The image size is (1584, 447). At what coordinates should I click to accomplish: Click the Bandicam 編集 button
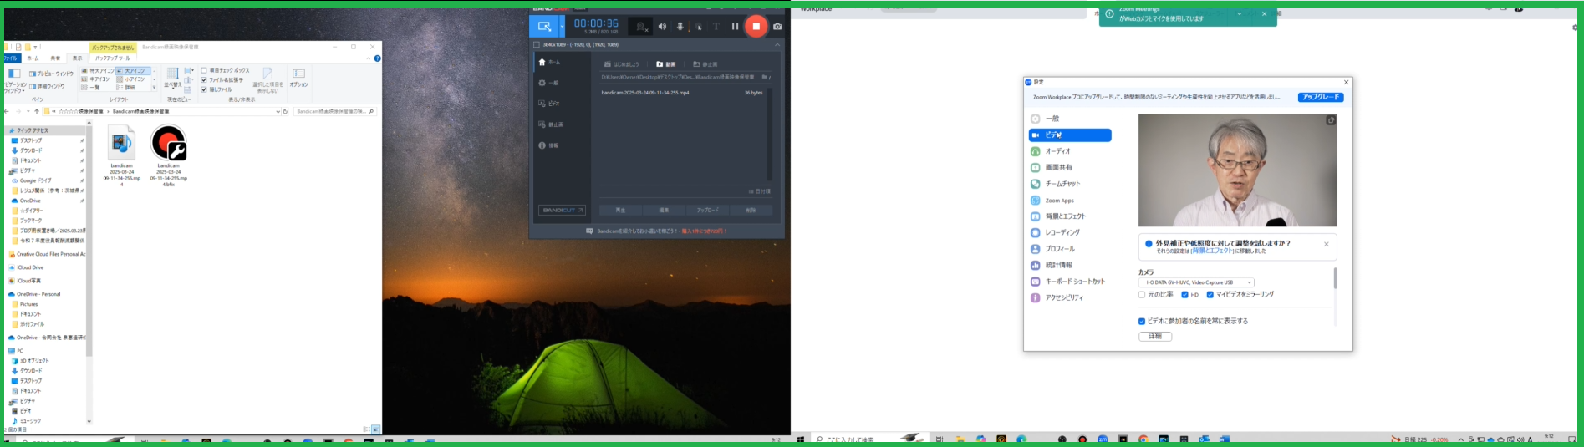664,210
